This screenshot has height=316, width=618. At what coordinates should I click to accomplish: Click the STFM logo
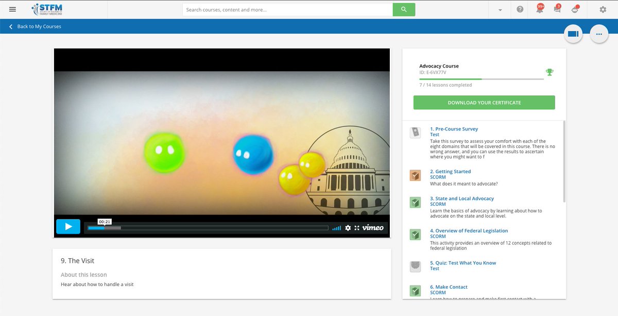(x=47, y=9)
